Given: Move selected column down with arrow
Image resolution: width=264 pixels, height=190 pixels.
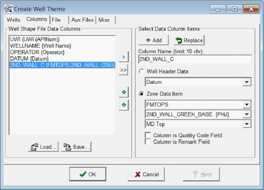Looking at the screenshot, I should [x=124, y=105].
